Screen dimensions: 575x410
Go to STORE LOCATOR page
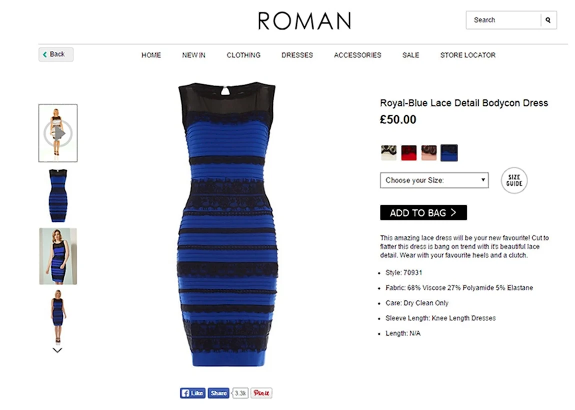[468, 55]
